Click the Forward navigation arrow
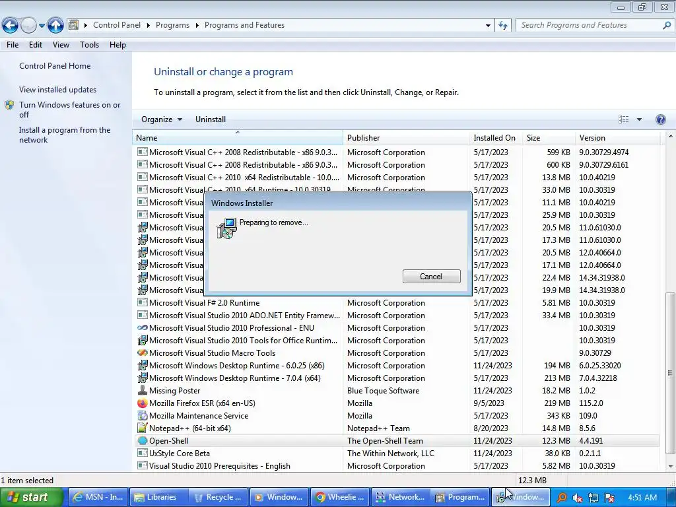676x507 pixels. [28, 26]
